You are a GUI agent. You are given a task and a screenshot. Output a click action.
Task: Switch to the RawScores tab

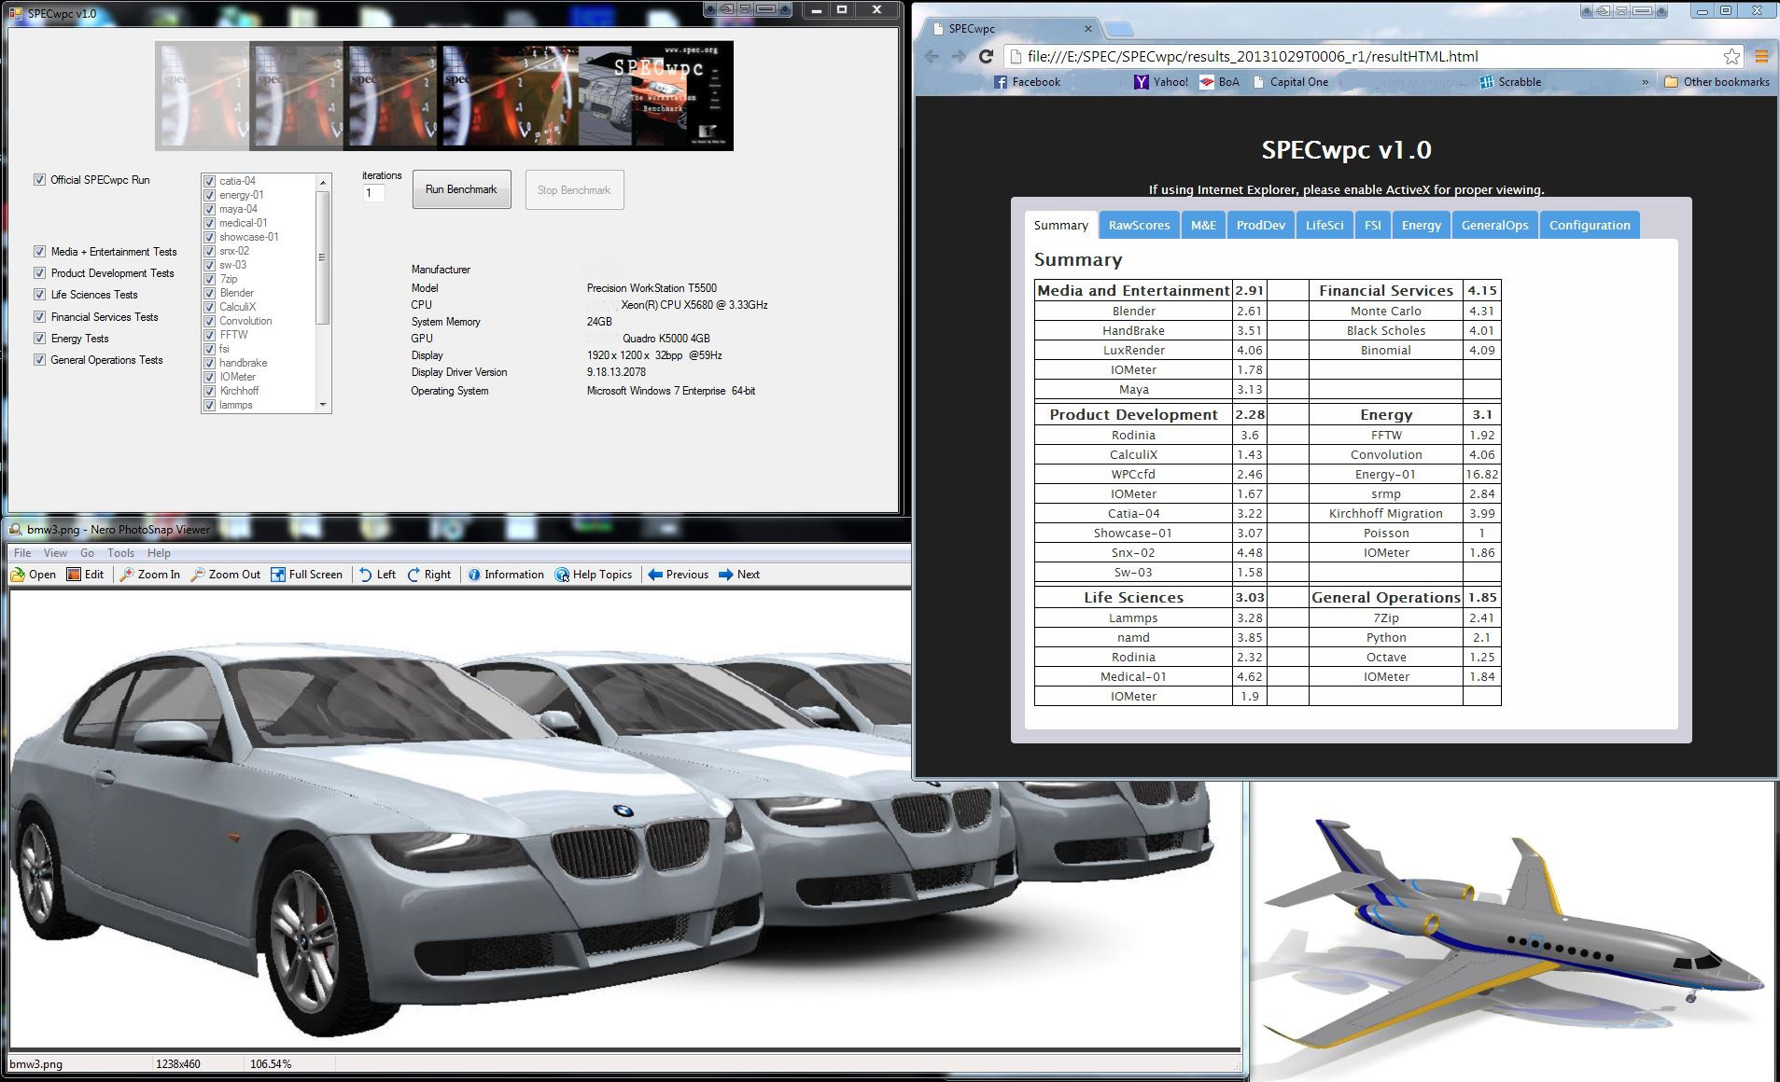pos(1139,226)
